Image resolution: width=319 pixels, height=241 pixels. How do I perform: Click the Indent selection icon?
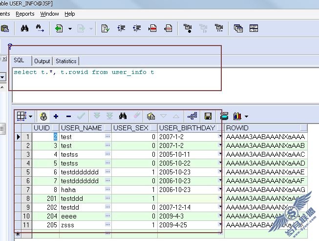121,28
